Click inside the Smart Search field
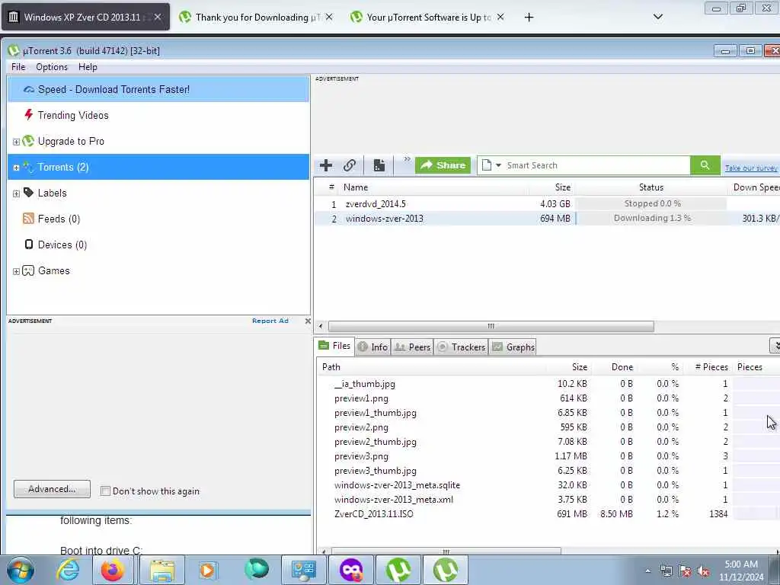Screen dimensions: 780x585 597,165
